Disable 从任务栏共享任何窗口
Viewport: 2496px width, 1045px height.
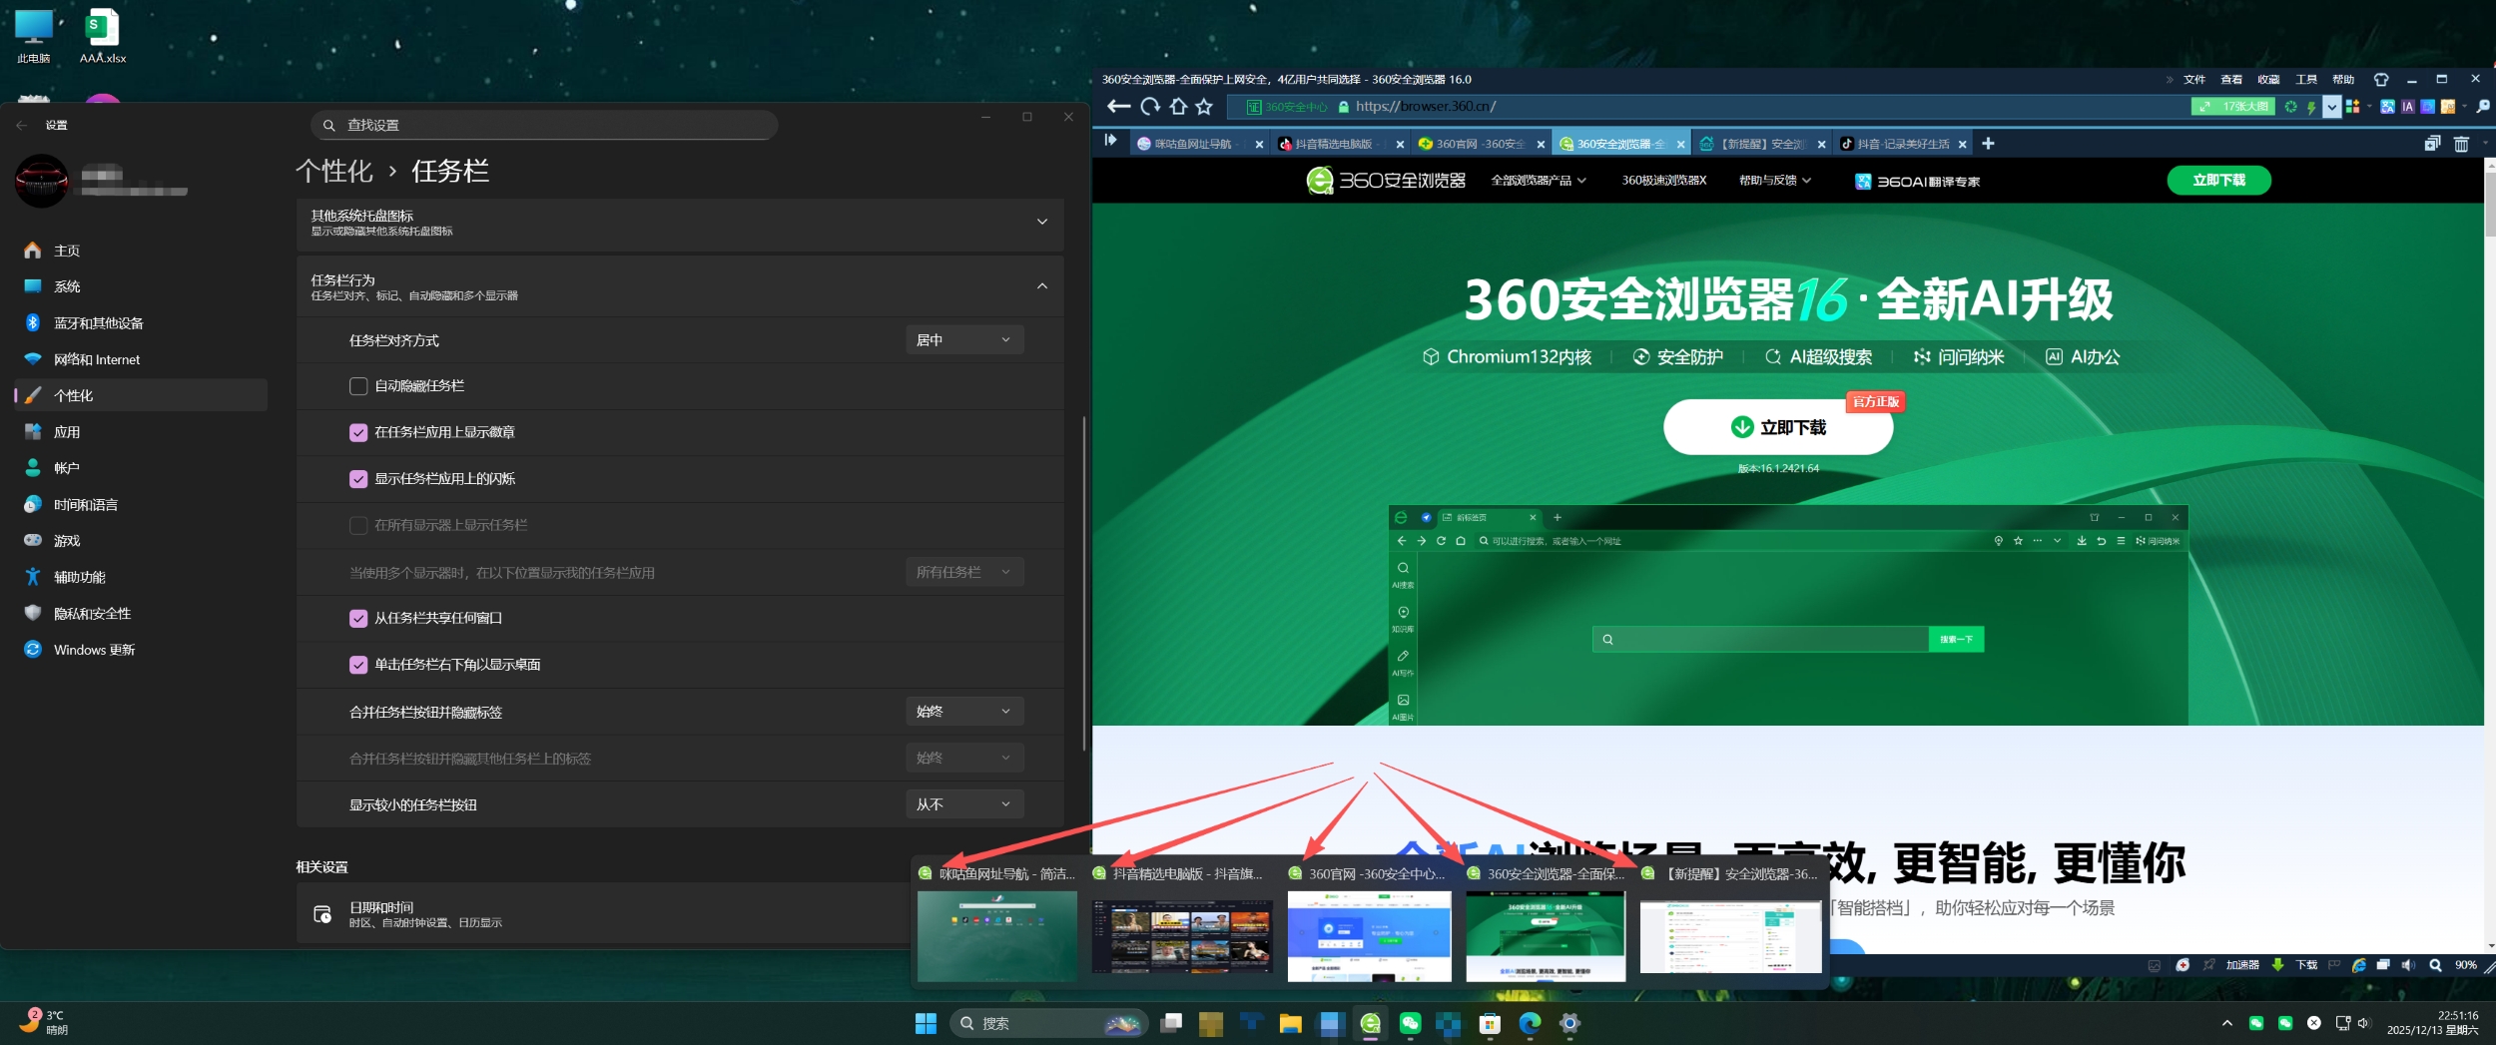click(359, 619)
